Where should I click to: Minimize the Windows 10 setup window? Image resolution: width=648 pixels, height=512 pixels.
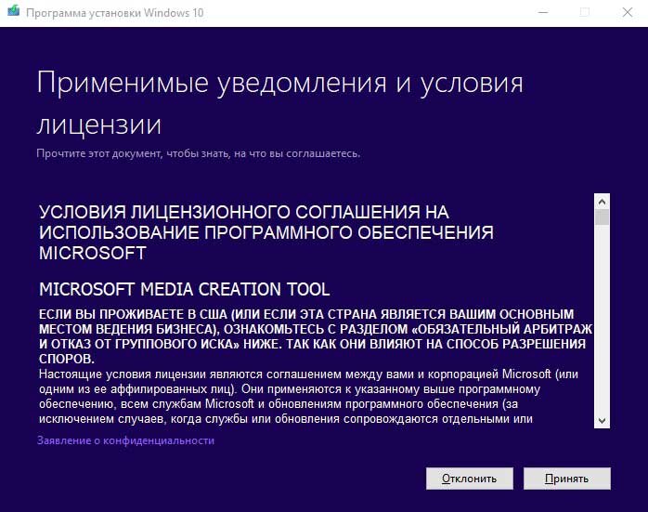[543, 12]
